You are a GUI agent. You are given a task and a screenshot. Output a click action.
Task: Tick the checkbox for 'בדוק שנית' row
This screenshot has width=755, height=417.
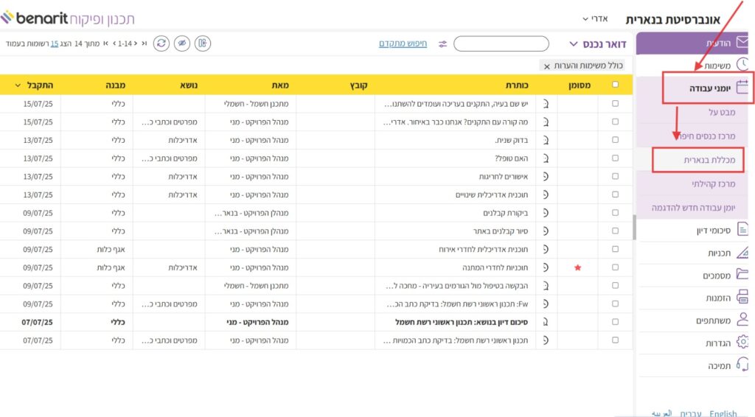616,140
